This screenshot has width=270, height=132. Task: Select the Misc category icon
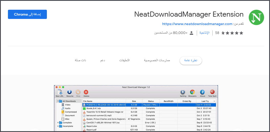(63, 119)
